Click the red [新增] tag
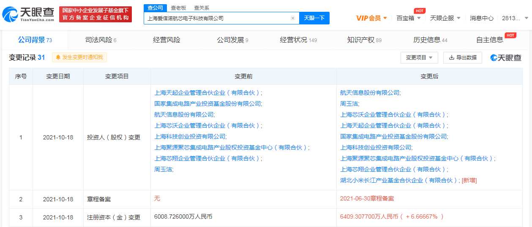Viewport: 532px width, 227px height. pos(469,180)
